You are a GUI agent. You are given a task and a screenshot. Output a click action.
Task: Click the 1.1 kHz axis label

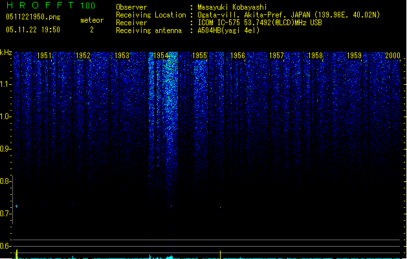[x=5, y=84]
